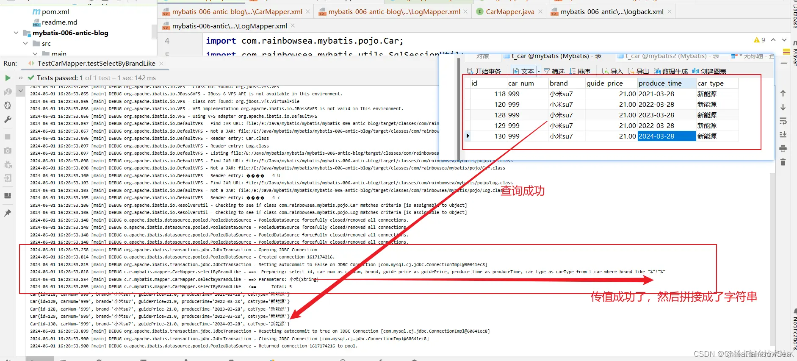The width and height of the screenshot is (797, 361).
Task: Click the 创建图表 chart icon in Navicat
Action: click(x=709, y=71)
